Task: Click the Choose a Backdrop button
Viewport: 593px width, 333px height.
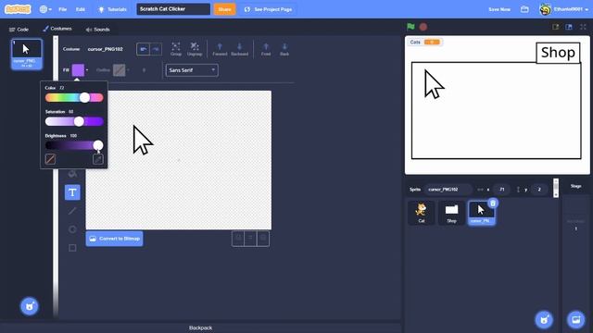Action: (x=576, y=319)
